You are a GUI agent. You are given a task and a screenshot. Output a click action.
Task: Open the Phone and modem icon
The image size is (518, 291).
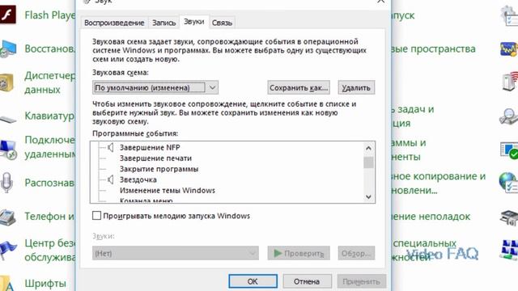(x=7, y=217)
